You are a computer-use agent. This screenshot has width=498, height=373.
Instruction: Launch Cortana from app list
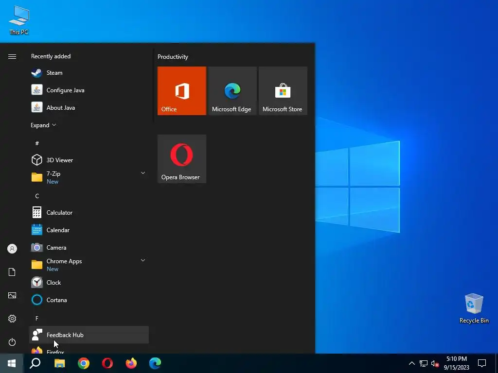[89, 300]
